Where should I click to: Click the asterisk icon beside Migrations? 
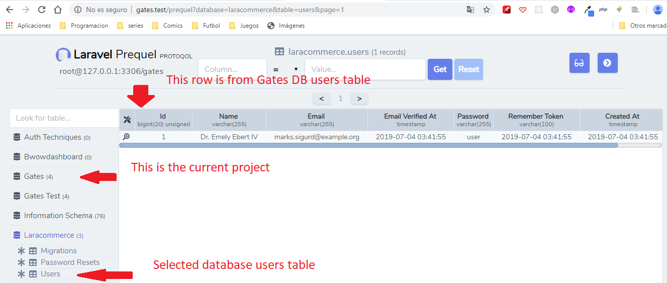(x=21, y=251)
